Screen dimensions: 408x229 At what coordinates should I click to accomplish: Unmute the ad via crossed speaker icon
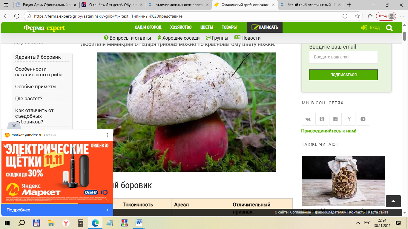[x=6, y=146]
